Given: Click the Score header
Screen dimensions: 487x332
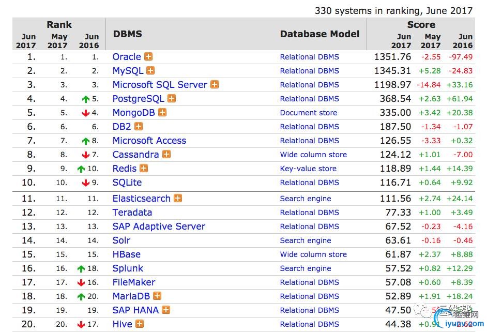Looking at the screenshot, I should point(421,24).
